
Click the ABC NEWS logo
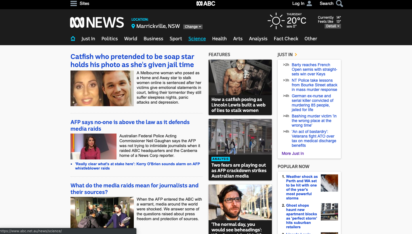pyautogui.click(x=97, y=22)
